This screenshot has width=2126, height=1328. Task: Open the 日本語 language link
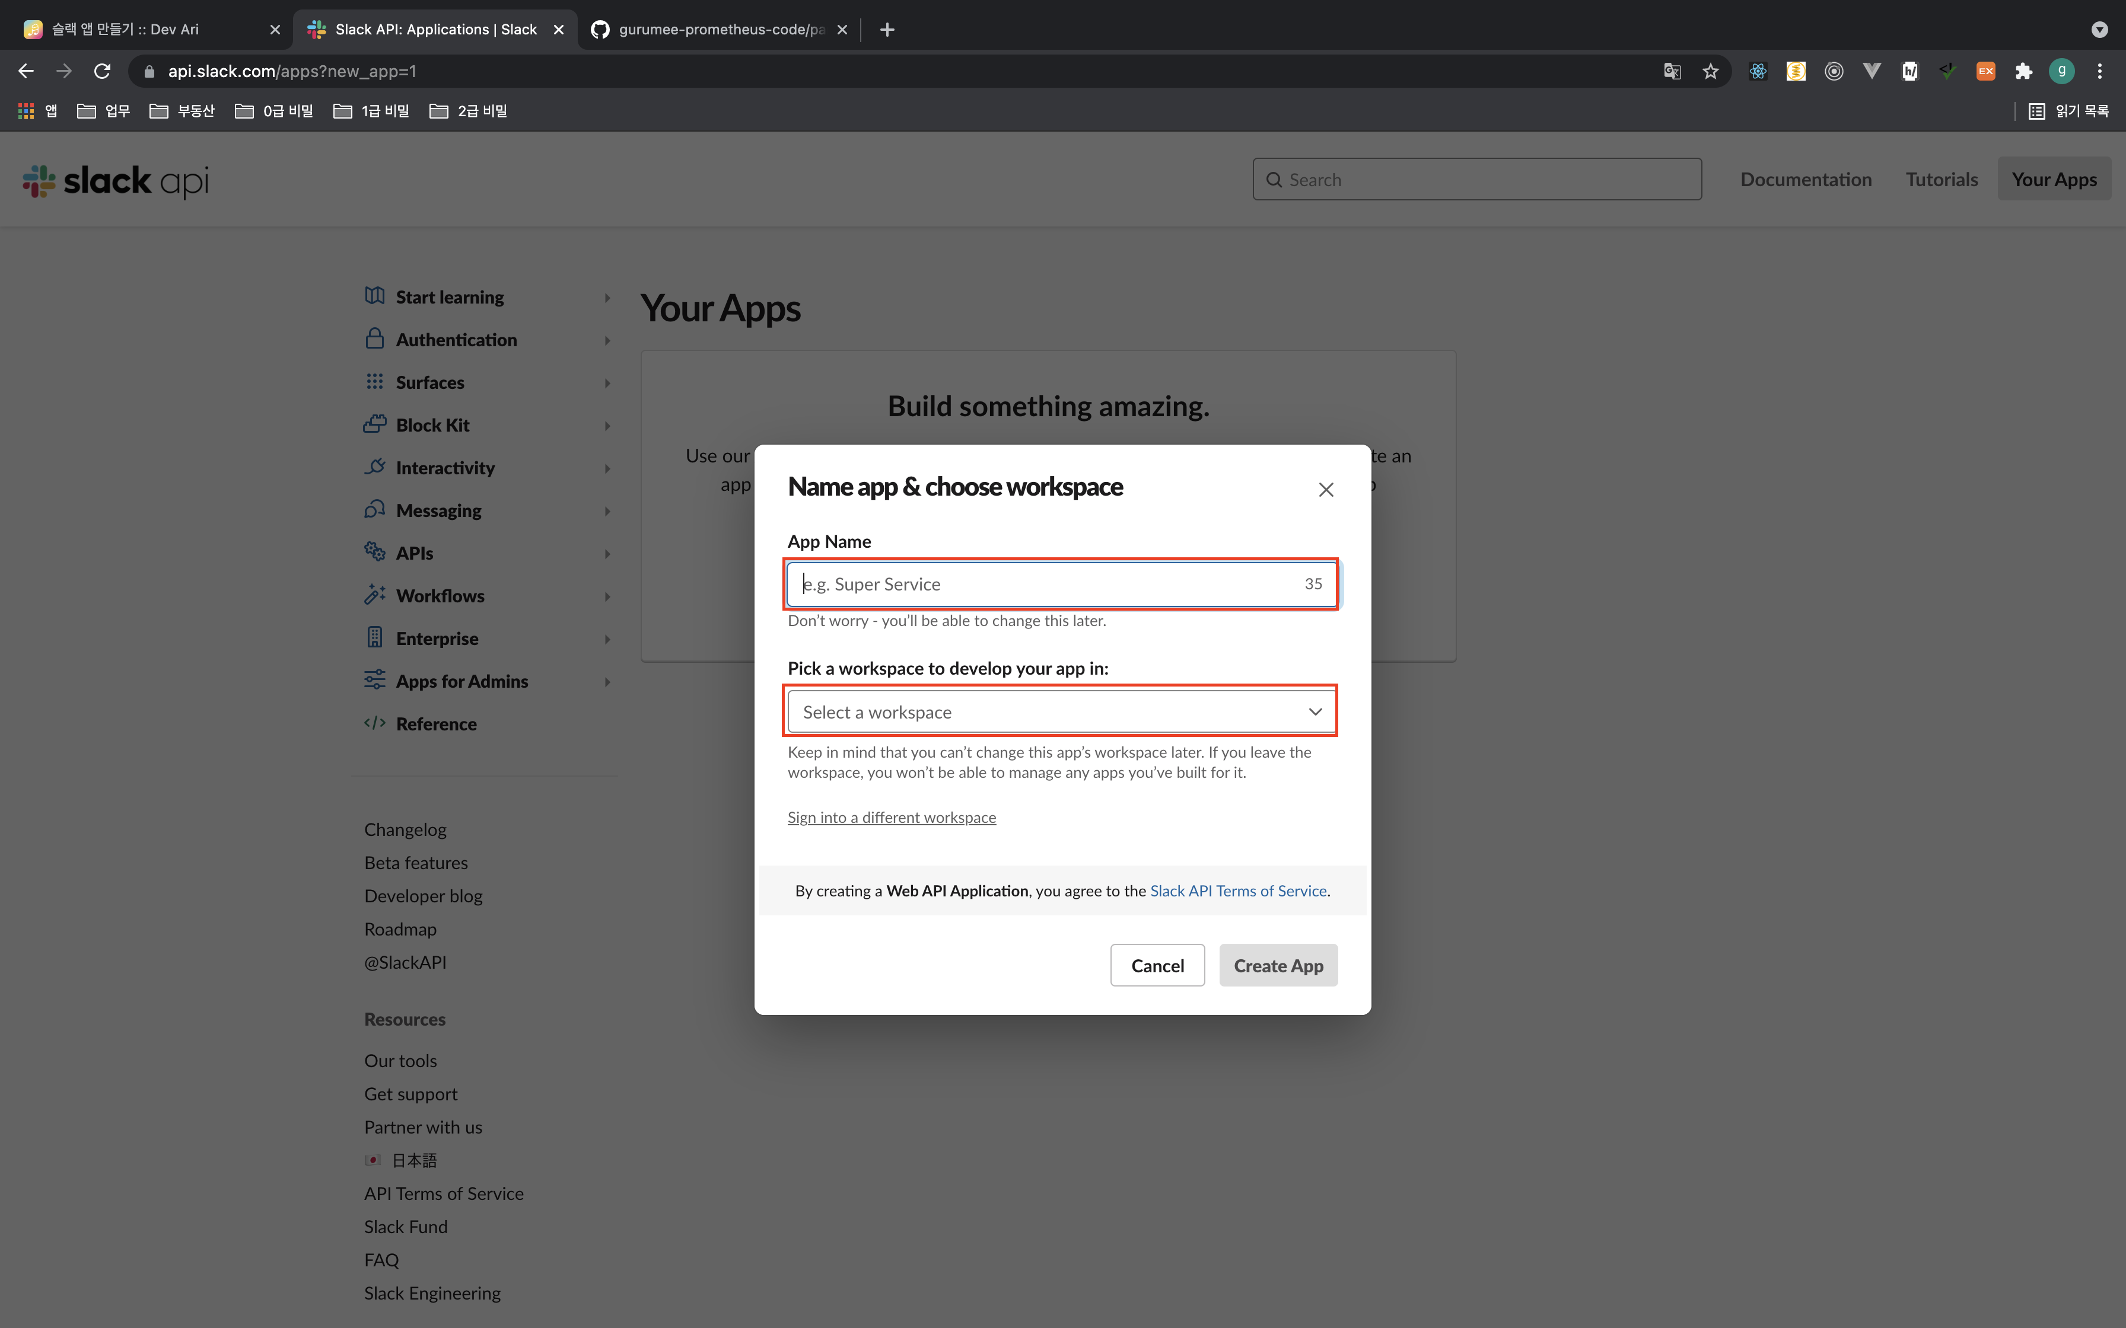[x=402, y=1160]
